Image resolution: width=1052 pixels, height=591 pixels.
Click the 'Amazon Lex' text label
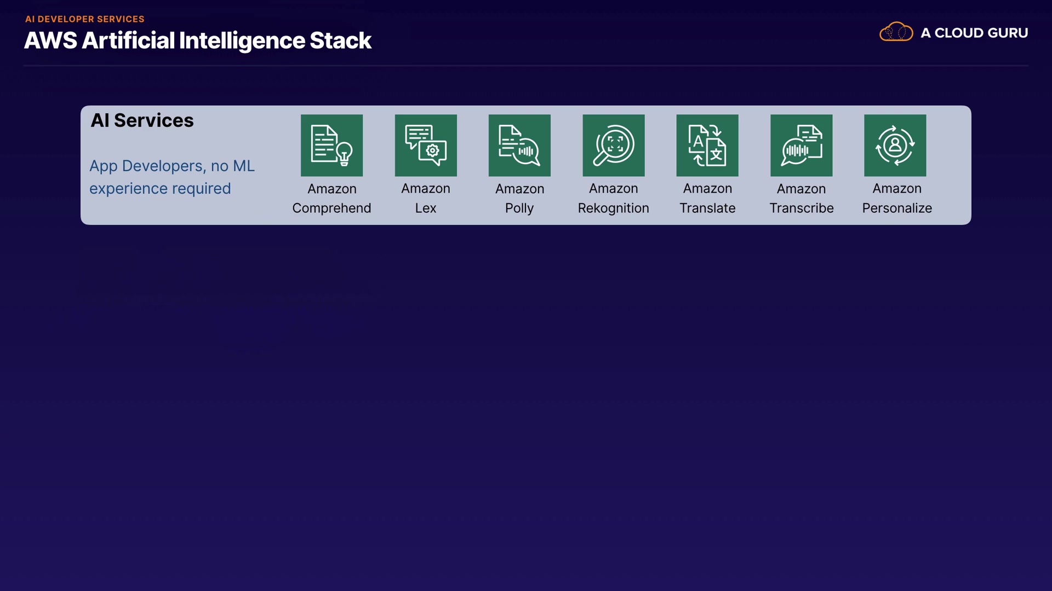point(426,198)
